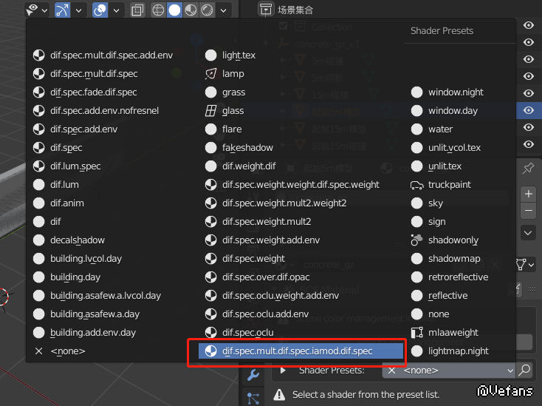Click the light.tex sphere icon
This screenshot has width=542, height=406.
pos(211,55)
